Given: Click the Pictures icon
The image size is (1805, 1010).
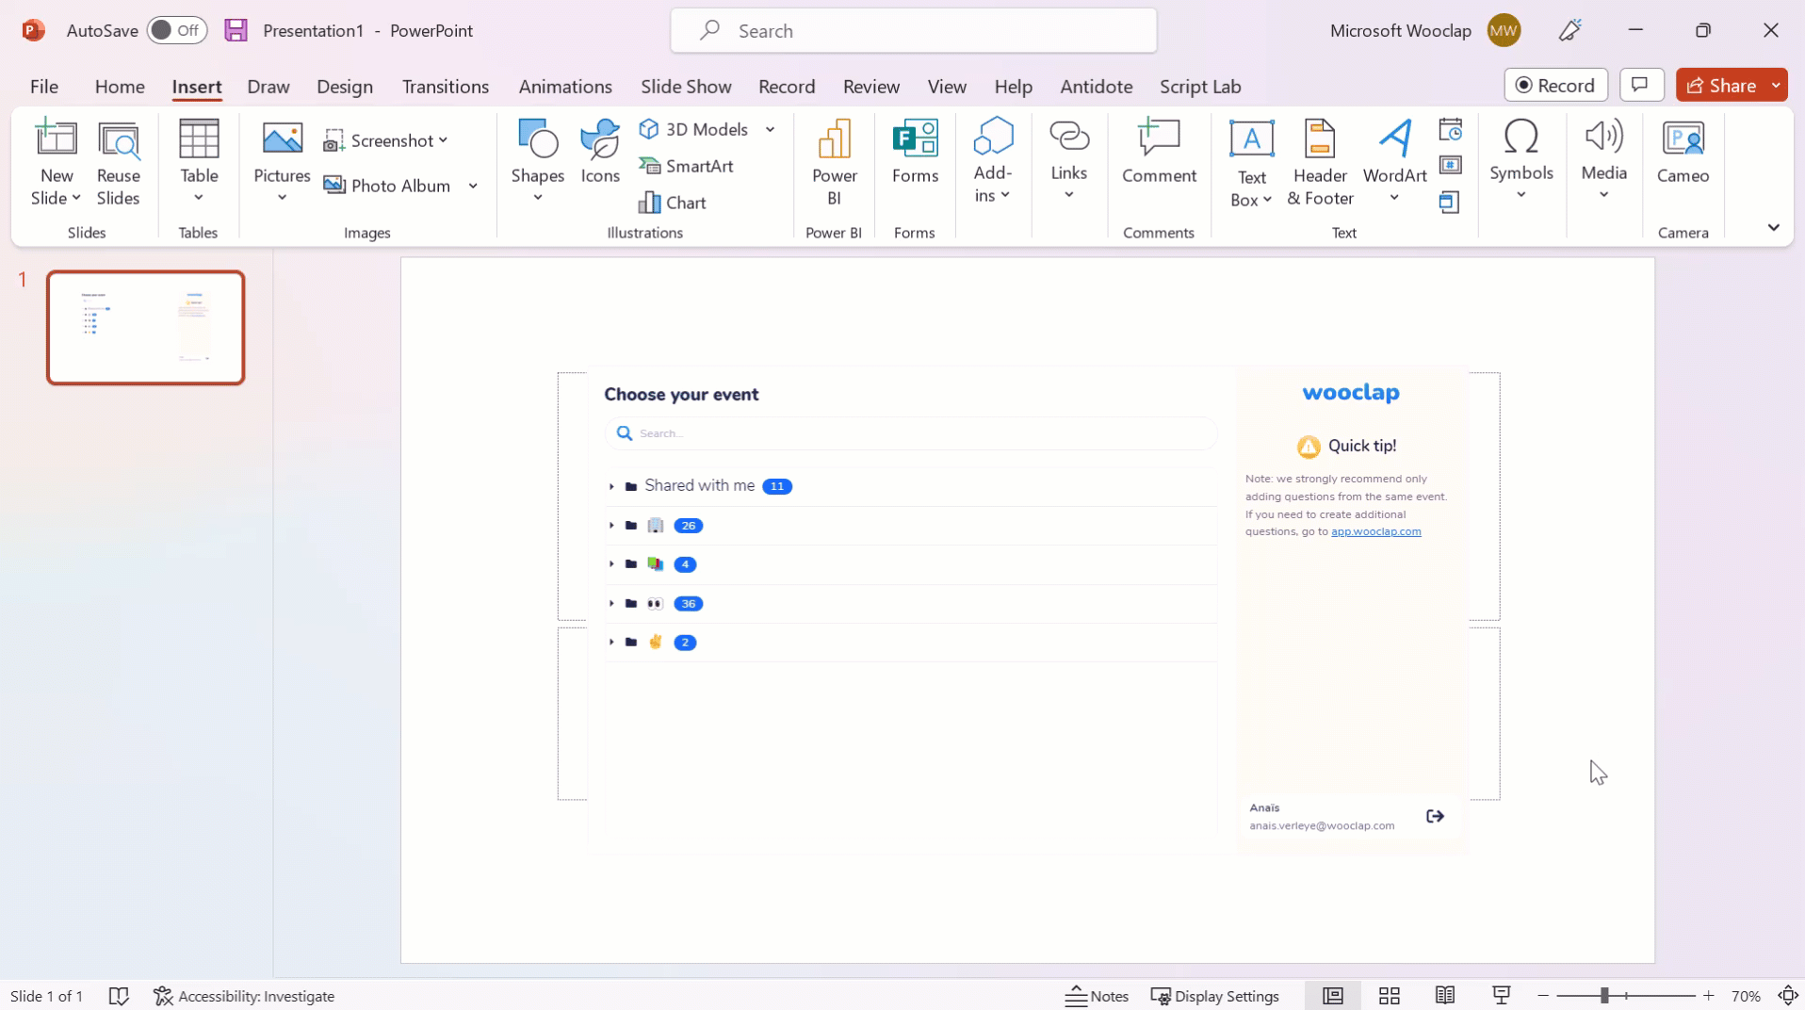Looking at the screenshot, I should pos(282,139).
